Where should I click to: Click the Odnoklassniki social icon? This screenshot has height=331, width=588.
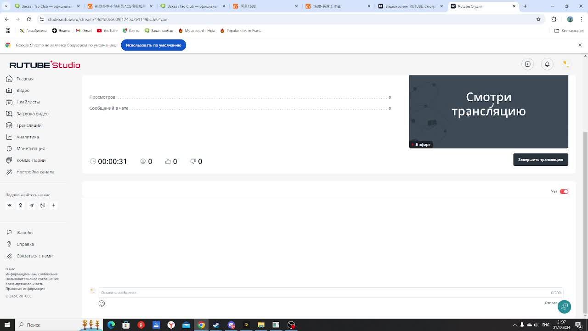point(20,205)
